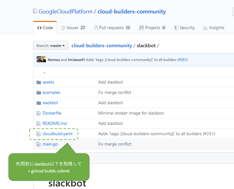234x189 pixels.
Task: Open the Issues tab
Action: click(x=73, y=28)
